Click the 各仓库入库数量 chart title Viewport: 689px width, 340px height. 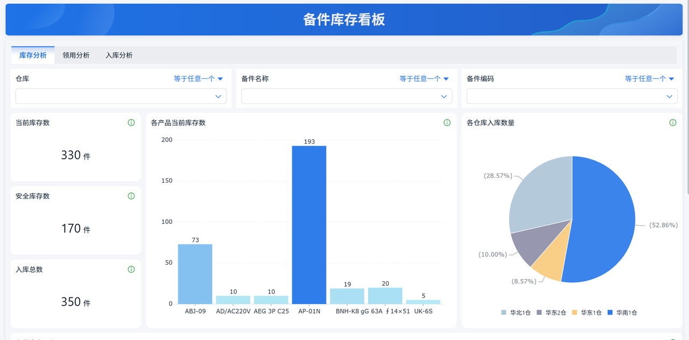click(490, 123)
